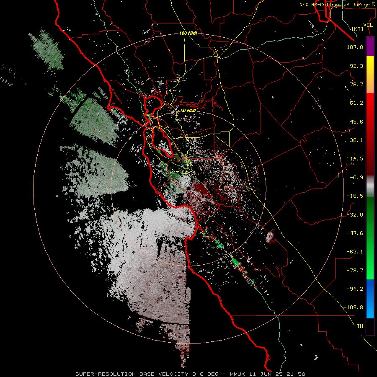Pick the black TH segment of velocity scale
377x377 pixels.
(x=370, y=326)
